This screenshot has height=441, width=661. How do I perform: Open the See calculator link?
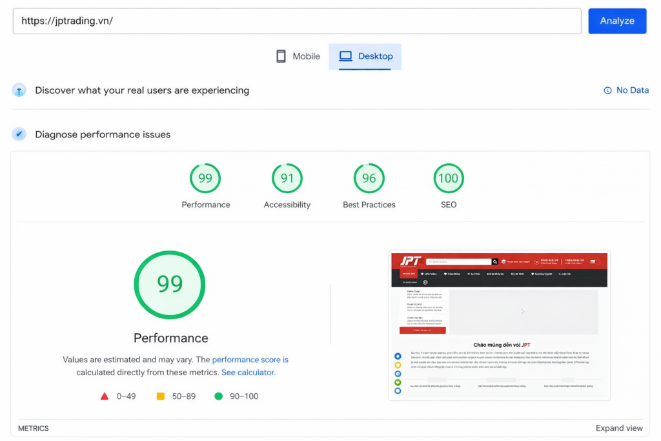248,373
